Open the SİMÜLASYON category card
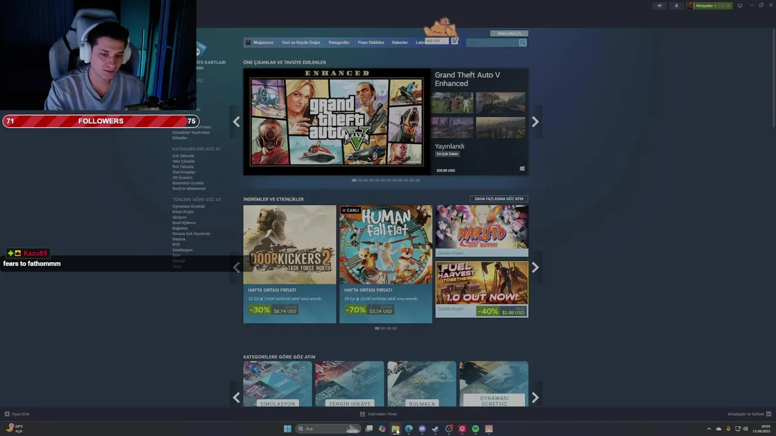This screenshot has height=436, width=776. tap(278, 384)
